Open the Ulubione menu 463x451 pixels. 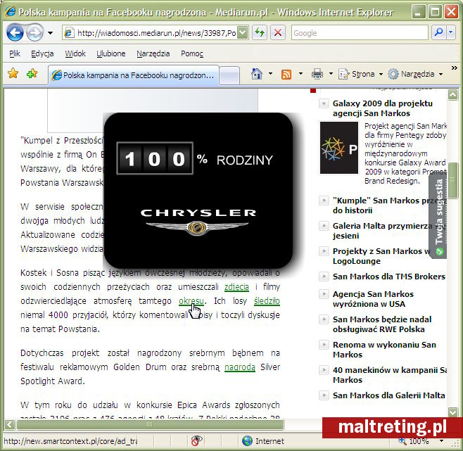[x=110, y=53]
